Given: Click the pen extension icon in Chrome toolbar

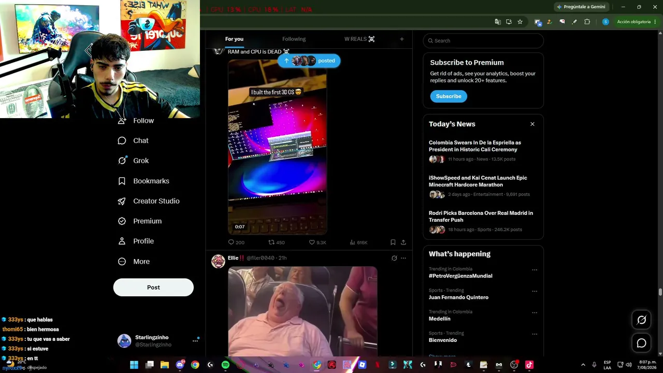Looking at the screenshot, I should 574,22.
